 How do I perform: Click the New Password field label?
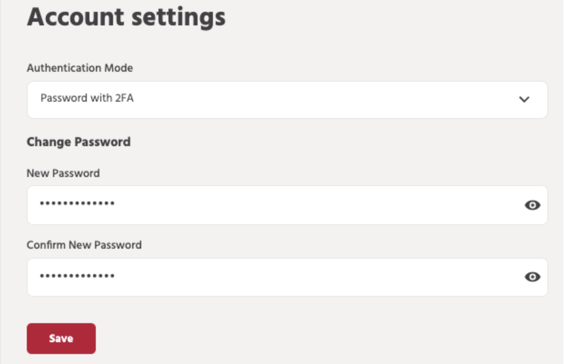(63, 173)
